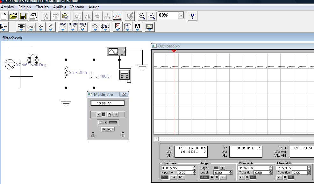Viewport: 314px width, 184px height.
Task: Open the Análisis menu
Action: click(x=60, y=7)
